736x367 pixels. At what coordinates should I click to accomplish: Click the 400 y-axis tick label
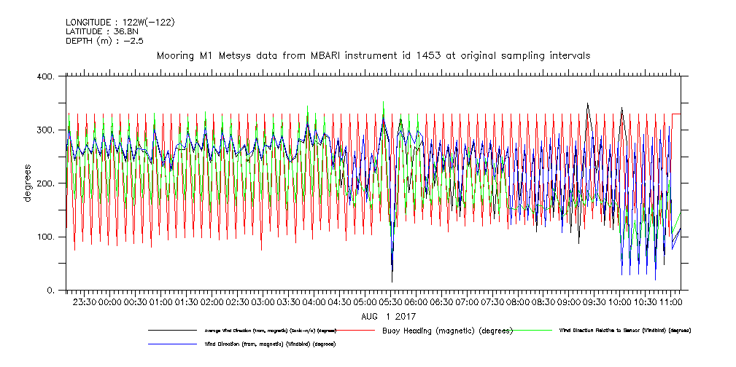click(47, 76)
